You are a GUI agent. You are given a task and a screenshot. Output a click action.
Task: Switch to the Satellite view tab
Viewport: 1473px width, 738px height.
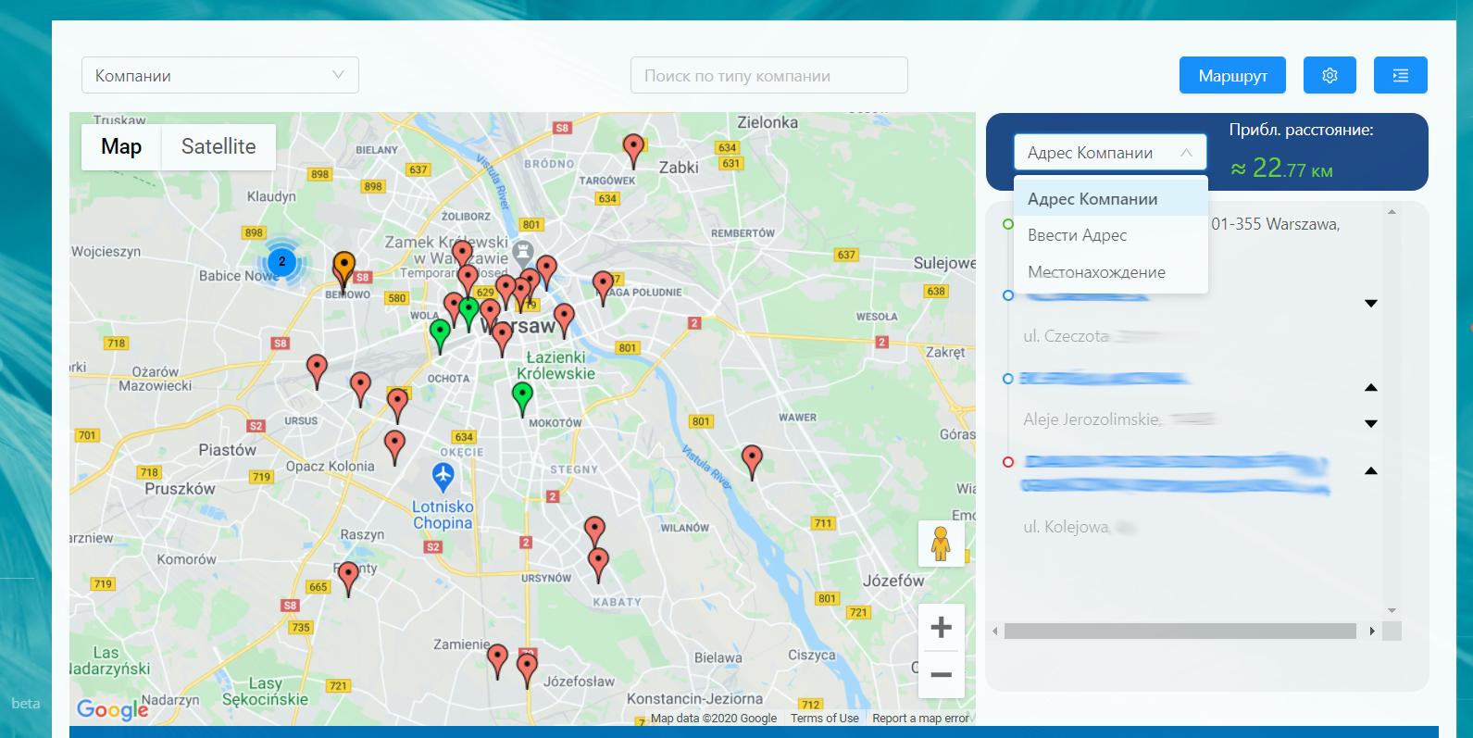218,146
